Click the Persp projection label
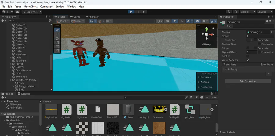275x136 pixels. [206, 45]
